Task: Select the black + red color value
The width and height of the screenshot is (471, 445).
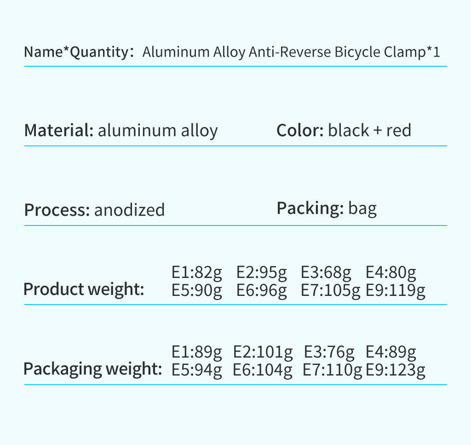Action: coord(369,130)
